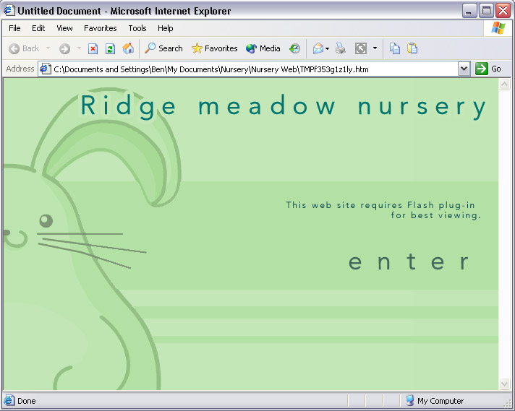
Task: Go to the Home page
Action: pos(128,48)
